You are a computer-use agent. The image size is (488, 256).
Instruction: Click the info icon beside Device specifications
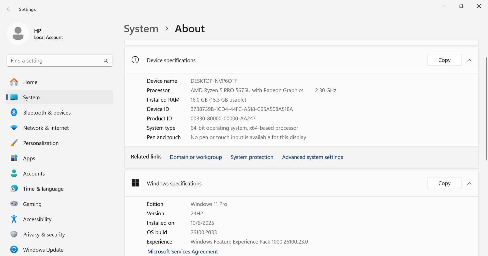135,60
